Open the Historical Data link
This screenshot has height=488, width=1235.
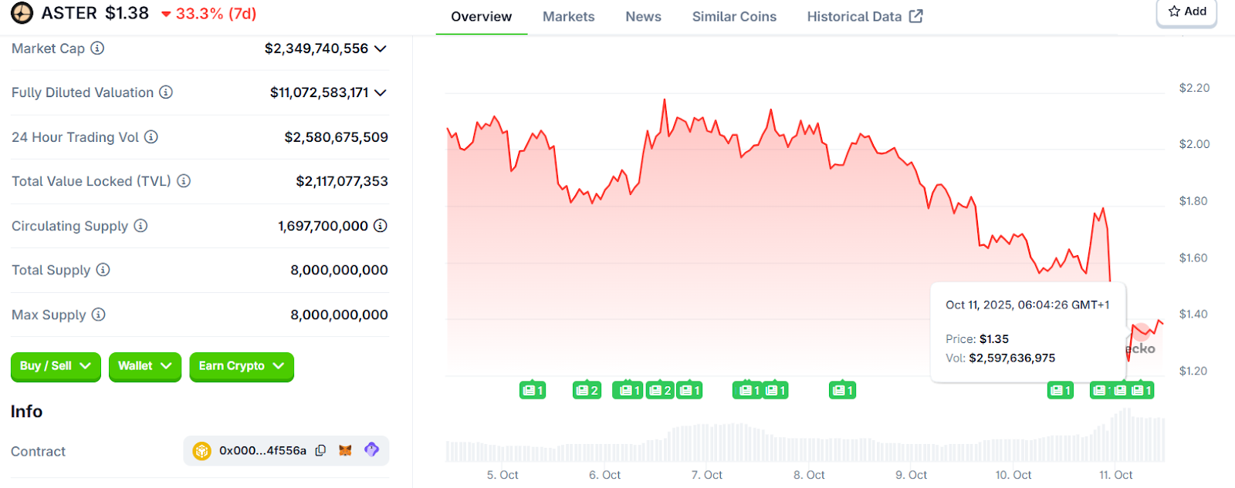coord(864,16)
